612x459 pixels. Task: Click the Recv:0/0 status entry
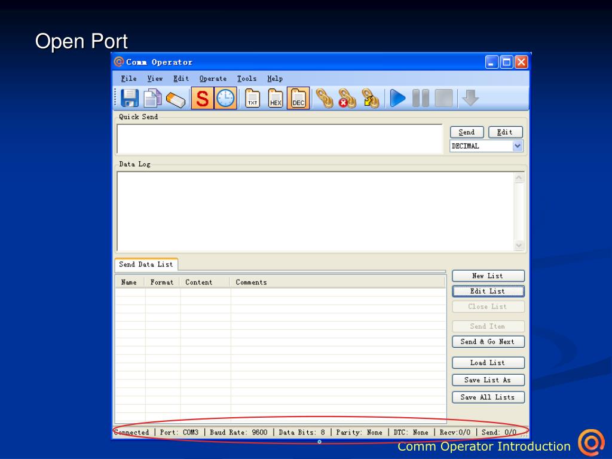455,432
